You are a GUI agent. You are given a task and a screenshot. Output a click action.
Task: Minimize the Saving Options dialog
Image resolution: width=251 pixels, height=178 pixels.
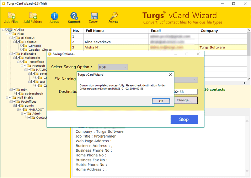pyautogui.click(x=176, y=54)
